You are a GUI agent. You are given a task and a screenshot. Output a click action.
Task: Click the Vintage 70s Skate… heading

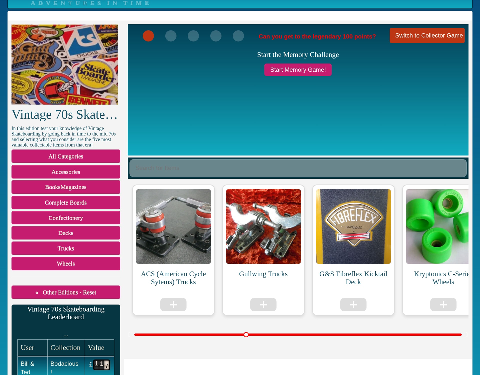(x=65, y=115)
